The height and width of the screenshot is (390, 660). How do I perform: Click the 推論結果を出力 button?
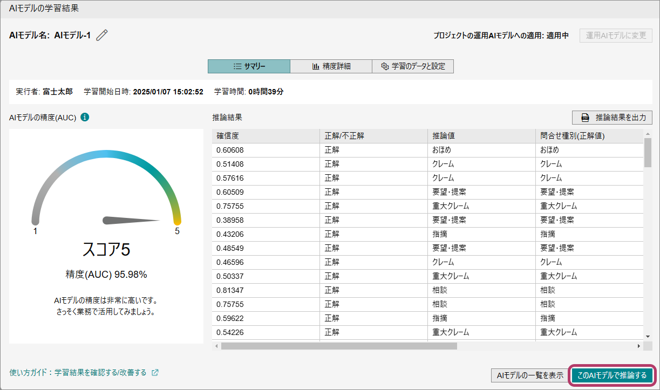coord(613,118)
